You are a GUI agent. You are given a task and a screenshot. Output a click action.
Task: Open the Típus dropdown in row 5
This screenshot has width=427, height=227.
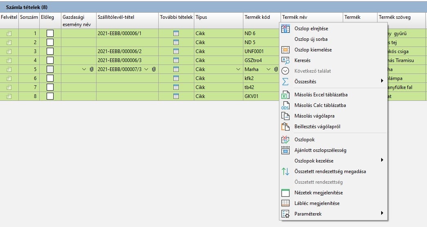tap(238, 69)
